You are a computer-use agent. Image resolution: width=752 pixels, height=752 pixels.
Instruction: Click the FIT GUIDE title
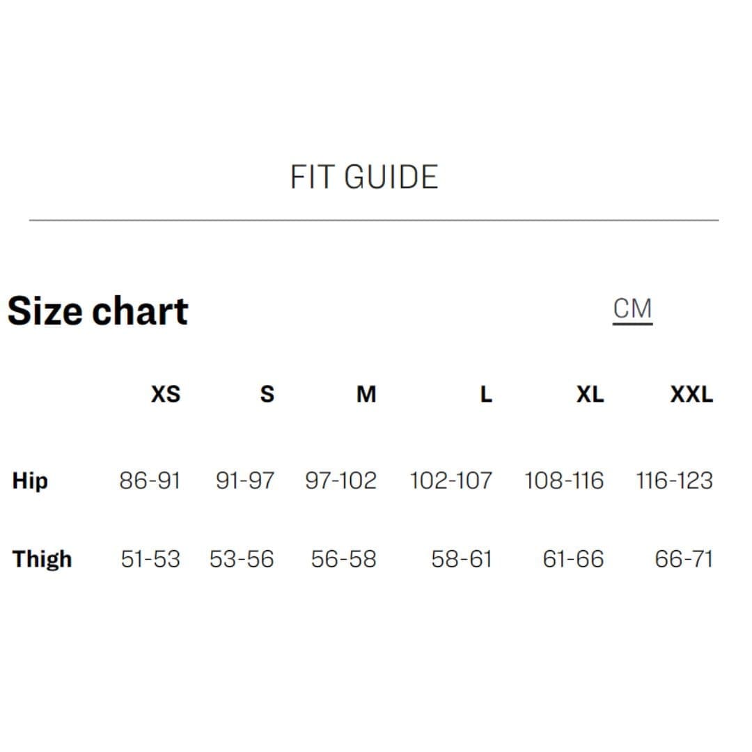364,178
